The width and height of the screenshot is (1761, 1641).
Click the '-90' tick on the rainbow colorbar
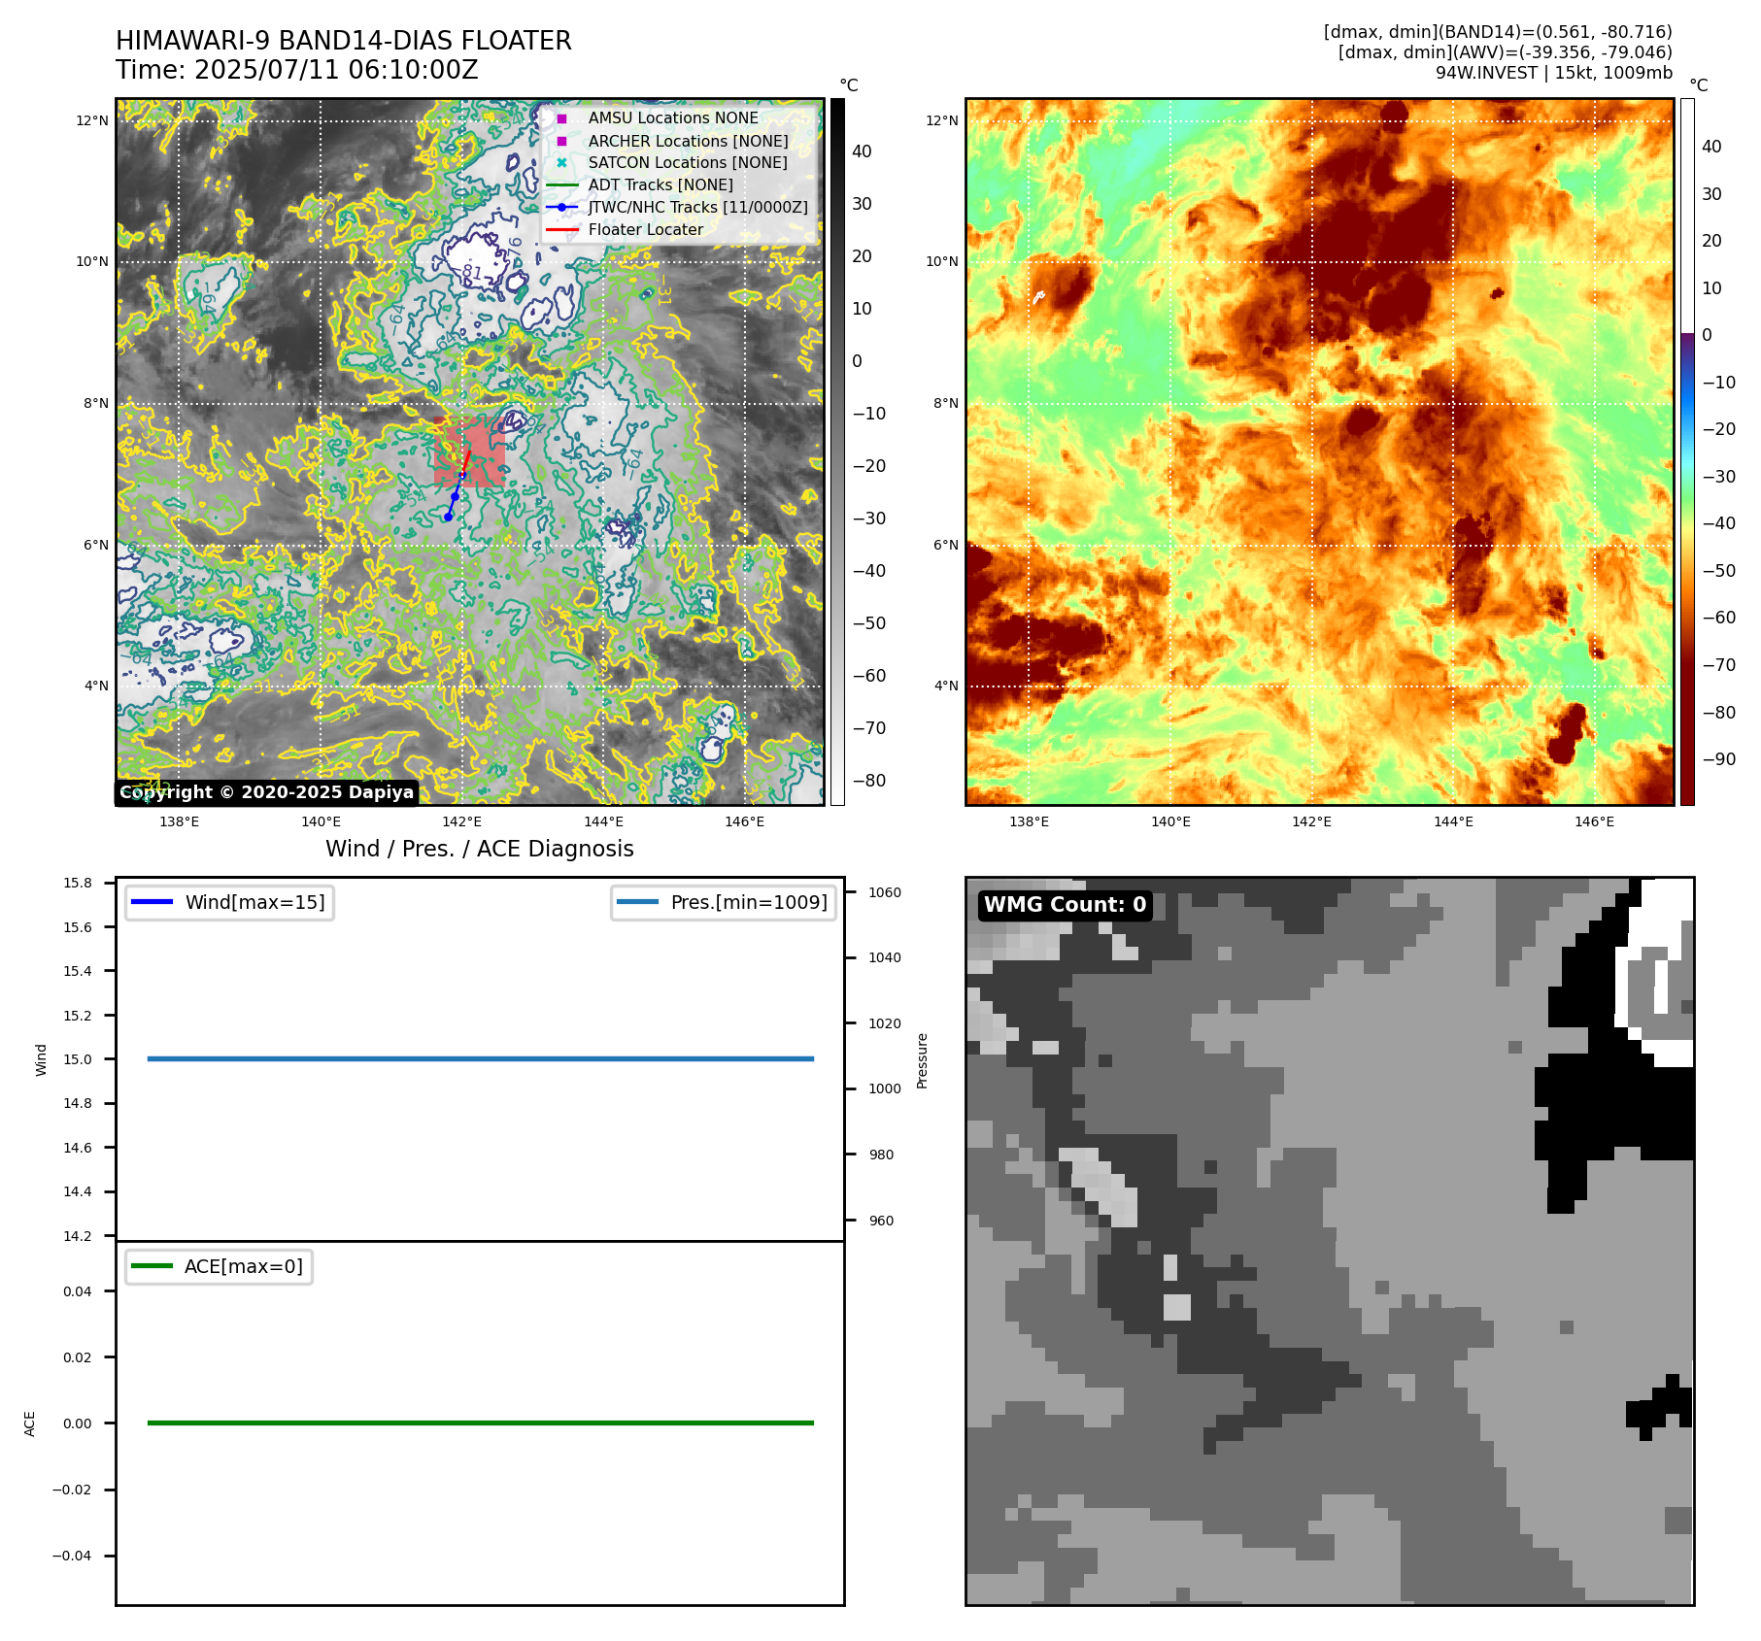point(1719,758)
